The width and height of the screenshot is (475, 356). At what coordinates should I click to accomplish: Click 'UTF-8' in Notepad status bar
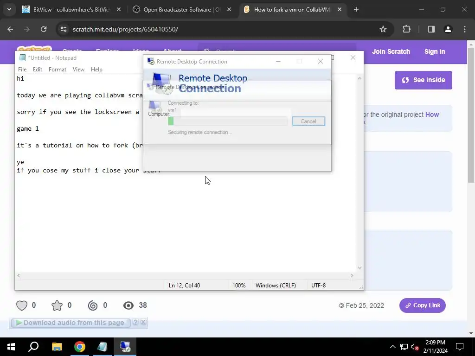click(x=318, y=286)
